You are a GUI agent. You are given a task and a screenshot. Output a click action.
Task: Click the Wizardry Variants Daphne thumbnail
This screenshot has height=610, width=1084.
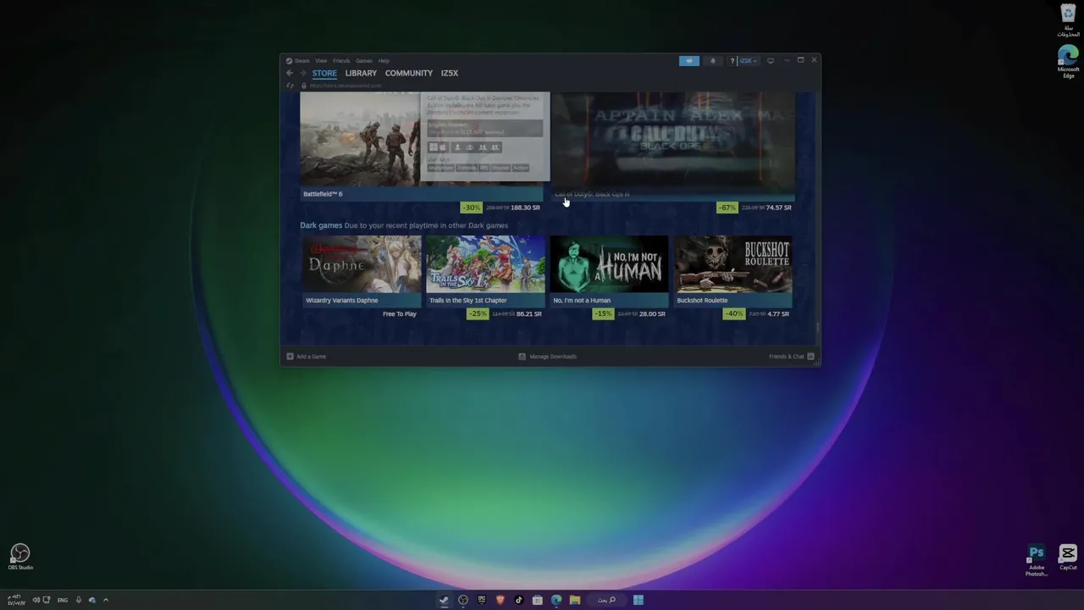coord(362,264)
